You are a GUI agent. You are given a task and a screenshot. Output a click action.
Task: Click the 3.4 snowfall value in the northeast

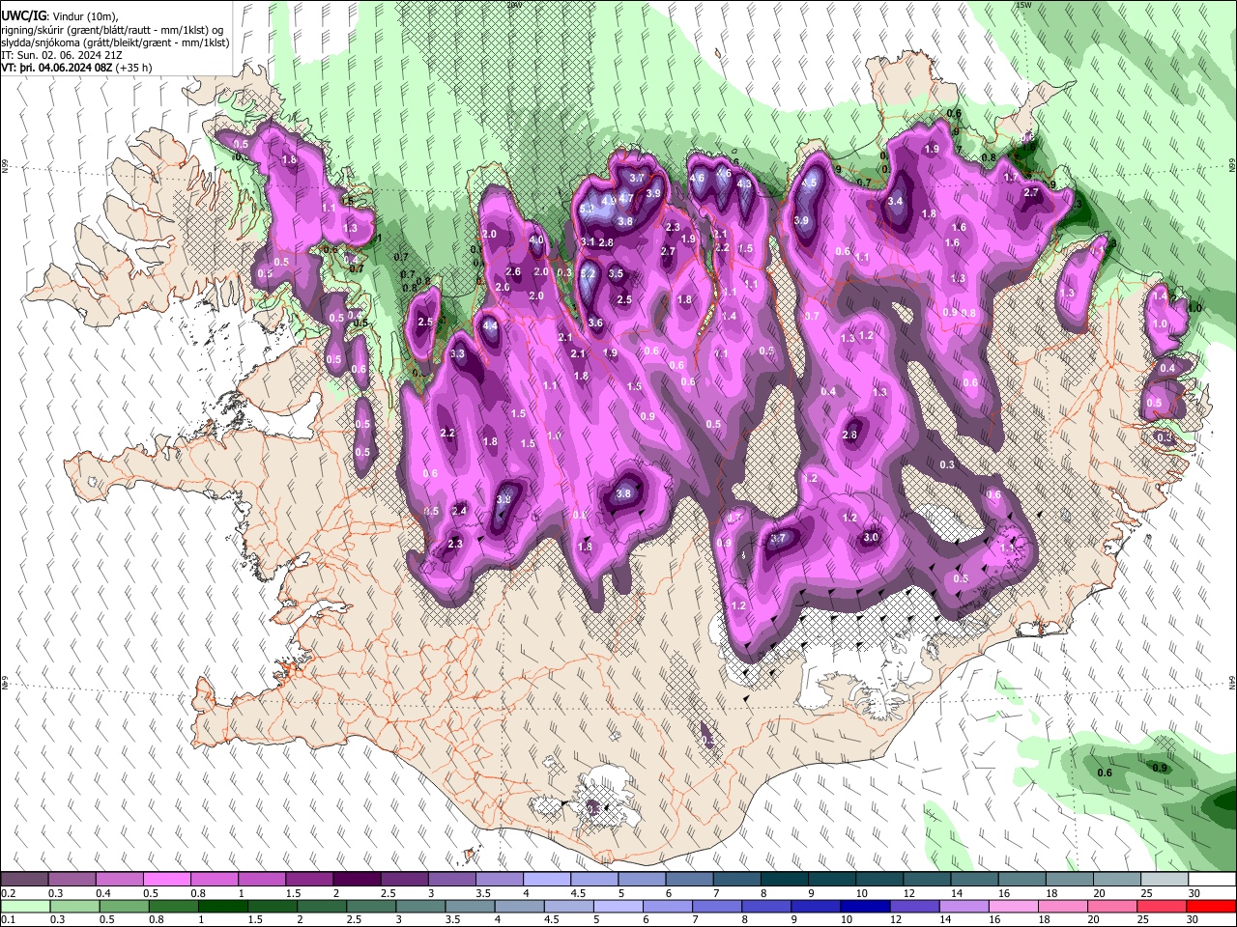click(x=895, y=202)
